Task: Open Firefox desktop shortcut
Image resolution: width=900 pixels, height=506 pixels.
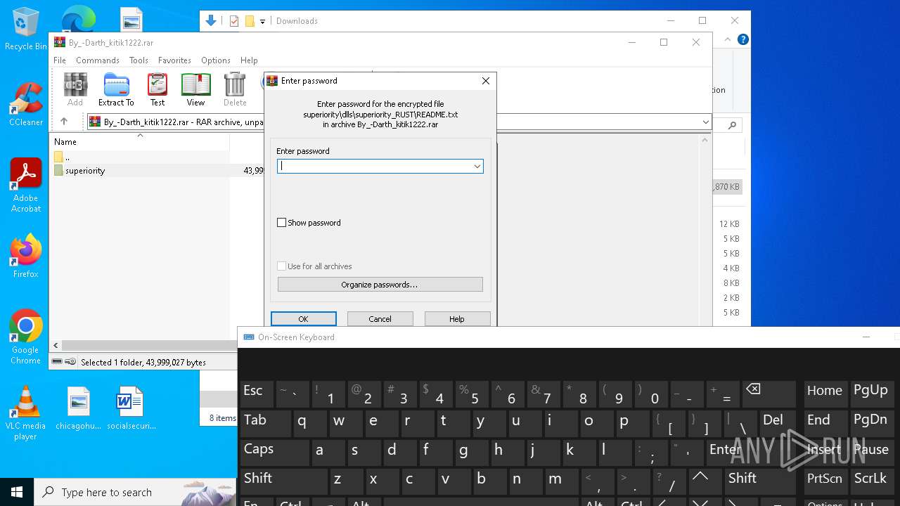Action: [x=26, y=257]
